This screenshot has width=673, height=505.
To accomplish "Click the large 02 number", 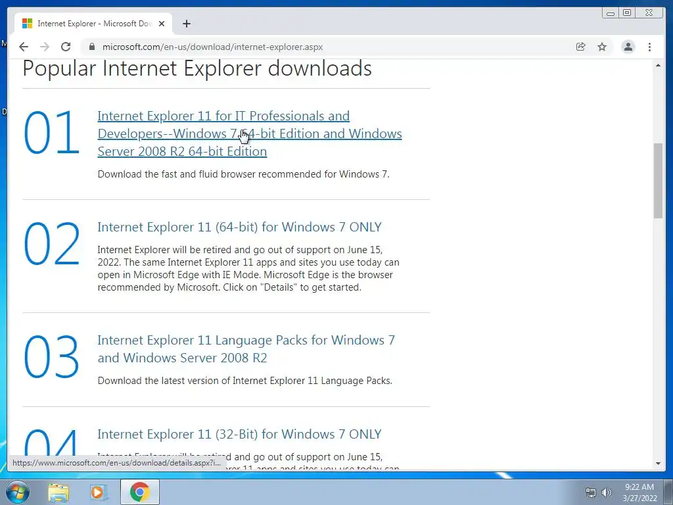I will tap(51, 243).
